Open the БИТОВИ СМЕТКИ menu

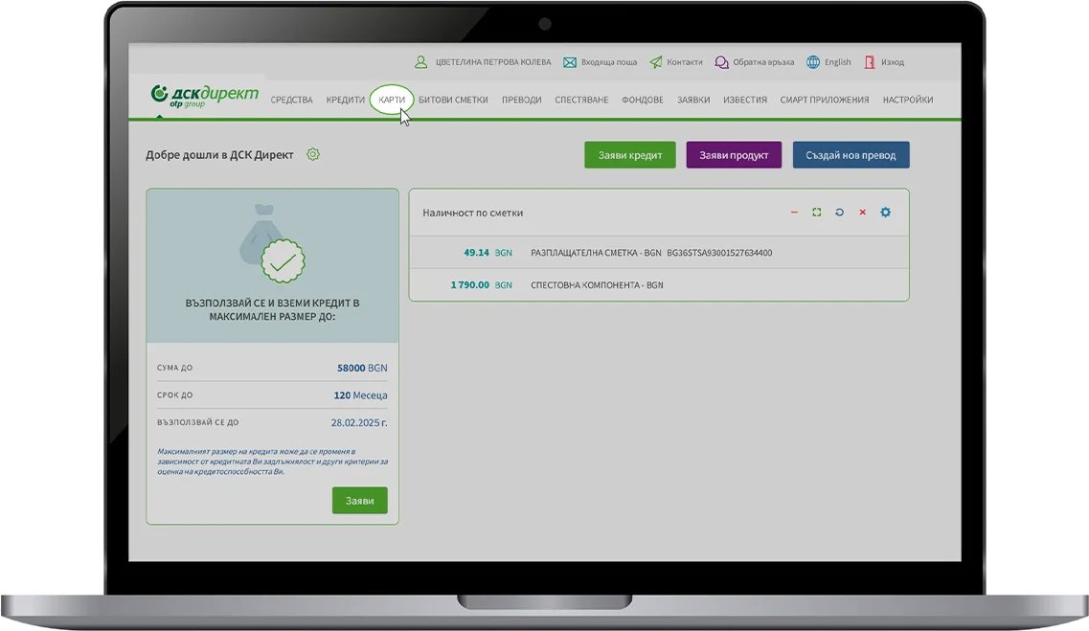pos(453,100)
